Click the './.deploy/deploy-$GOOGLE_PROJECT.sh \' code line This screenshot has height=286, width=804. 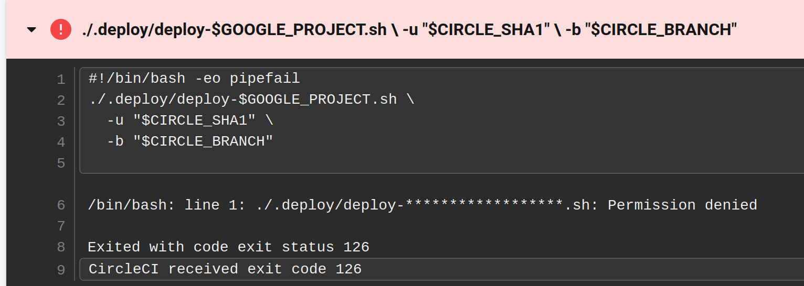(x=251, y=100)
